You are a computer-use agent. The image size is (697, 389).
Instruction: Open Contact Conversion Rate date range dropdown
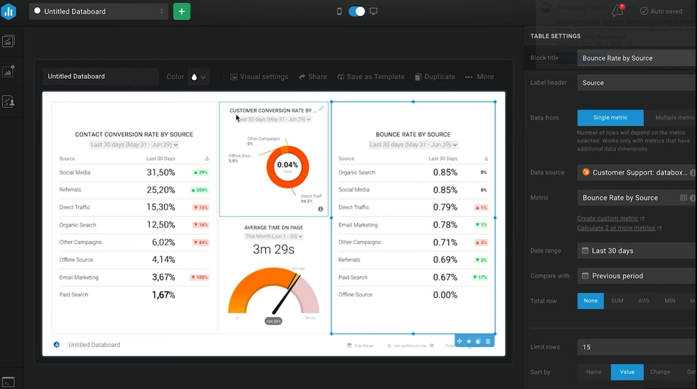pyautogui.click(x=134, y=144)
